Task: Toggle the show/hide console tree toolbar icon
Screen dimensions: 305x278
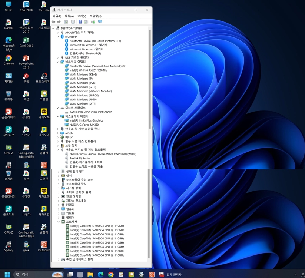Action: click(66, 22)
